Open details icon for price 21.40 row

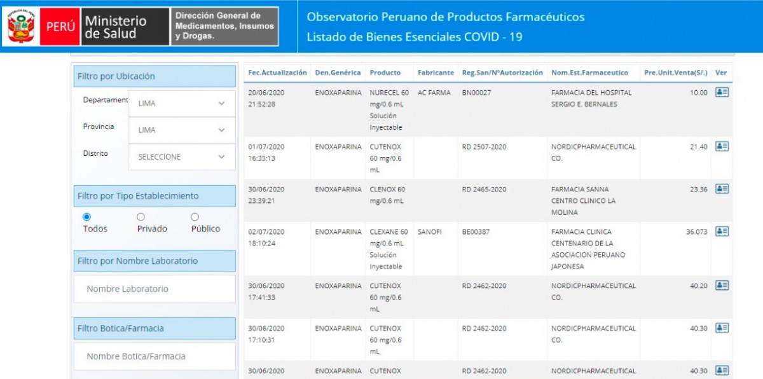point(722,146)
